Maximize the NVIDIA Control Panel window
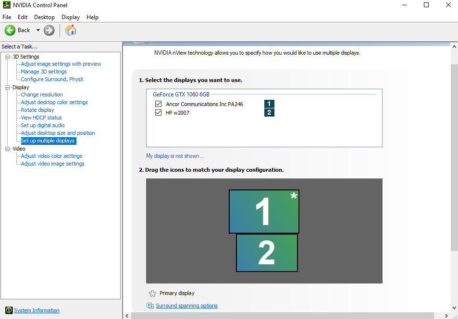 coord(426,5)
